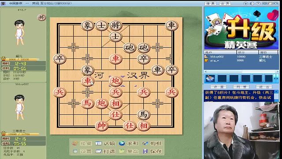Click 求和 to offer a draw

point(128,144)
